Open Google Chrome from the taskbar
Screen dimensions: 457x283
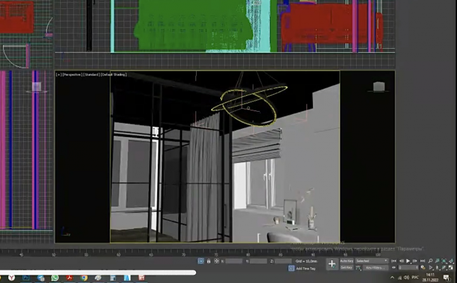click(84, 278)
